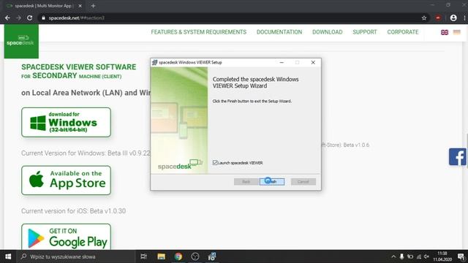Go back in the browser

[x=7, y=18]
